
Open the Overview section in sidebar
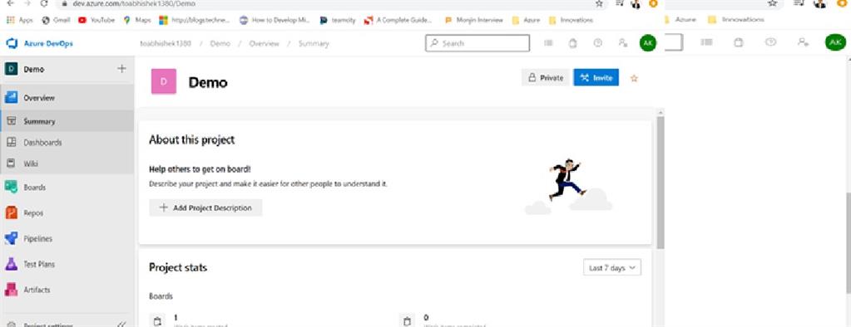click(67, 98)
